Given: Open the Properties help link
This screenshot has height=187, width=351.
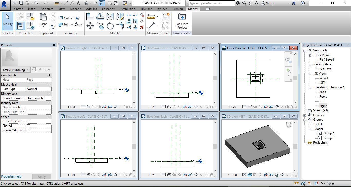Looking at the screenshot, I should (x=11, y=176).
